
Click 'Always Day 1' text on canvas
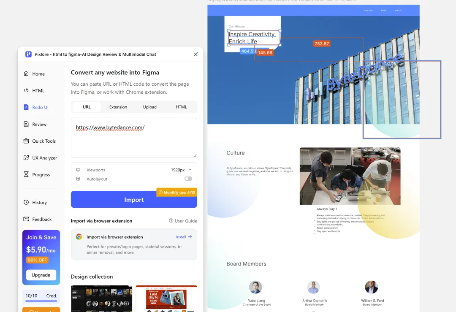point(327,209)
